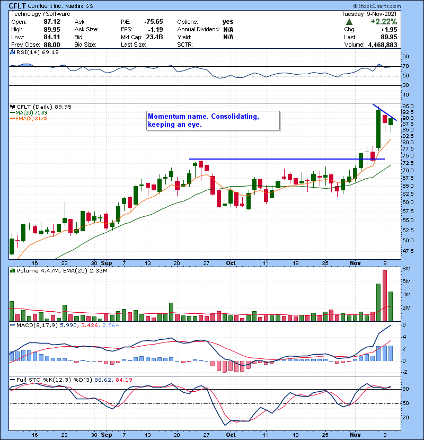Click the Nasdaq GS exchange label

79,6
